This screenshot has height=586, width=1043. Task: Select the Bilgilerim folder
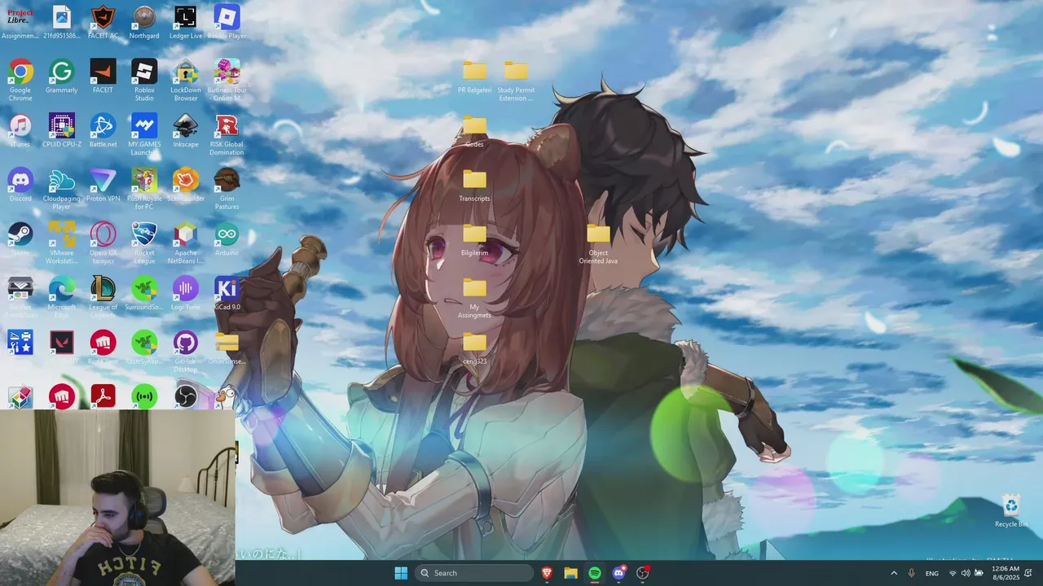click(x=474, y=239)
